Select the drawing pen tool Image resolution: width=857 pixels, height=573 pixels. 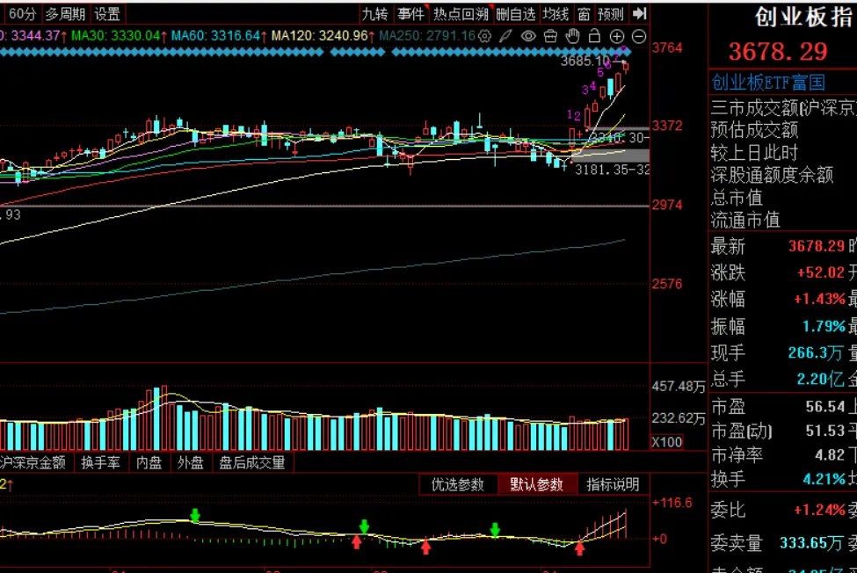[x=506, y=37]
